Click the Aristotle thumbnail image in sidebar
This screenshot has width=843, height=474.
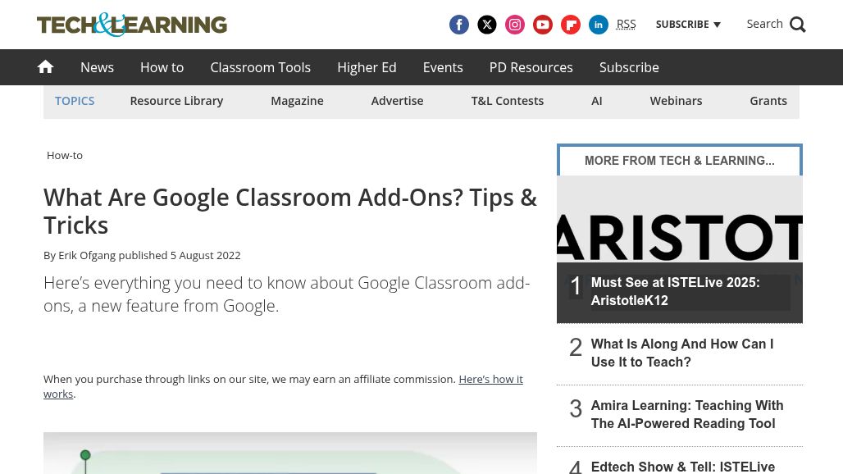tap(680, 219)
